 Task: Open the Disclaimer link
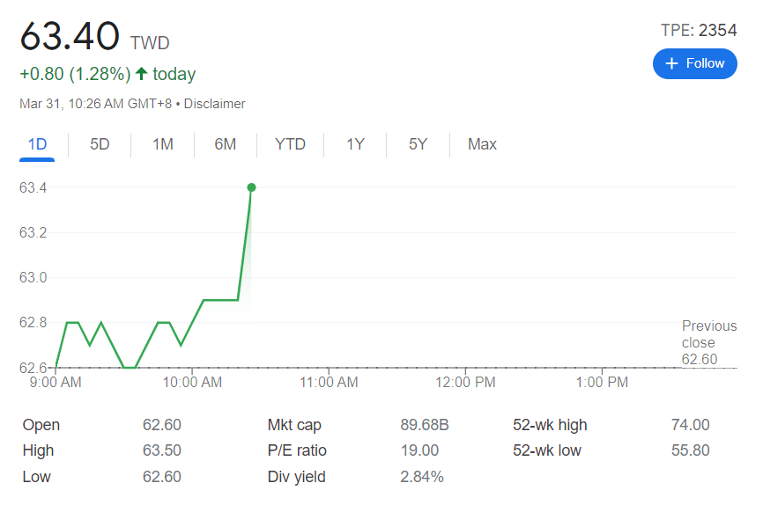214,104
